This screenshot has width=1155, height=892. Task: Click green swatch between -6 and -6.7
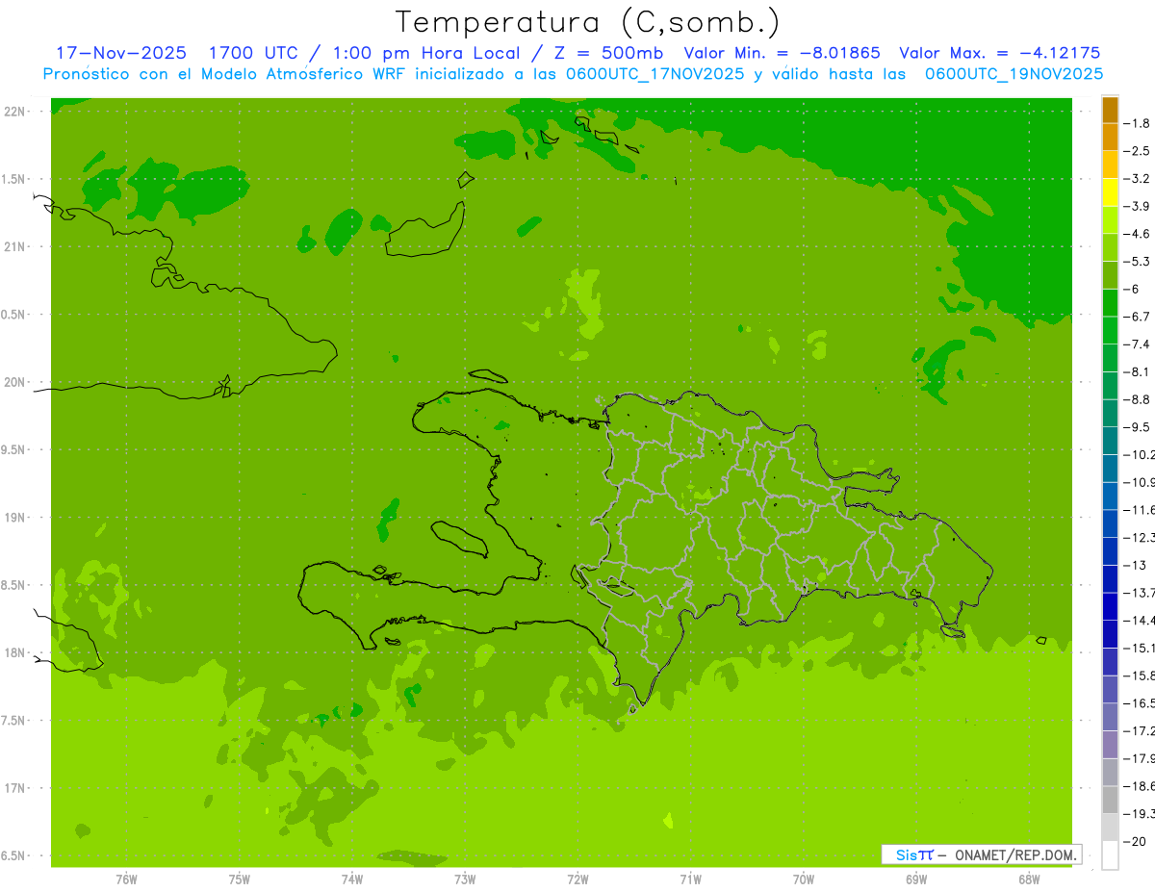point(1110,303)
